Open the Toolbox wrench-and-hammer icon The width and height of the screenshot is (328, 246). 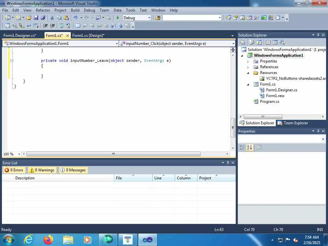[x=257, y=18]
